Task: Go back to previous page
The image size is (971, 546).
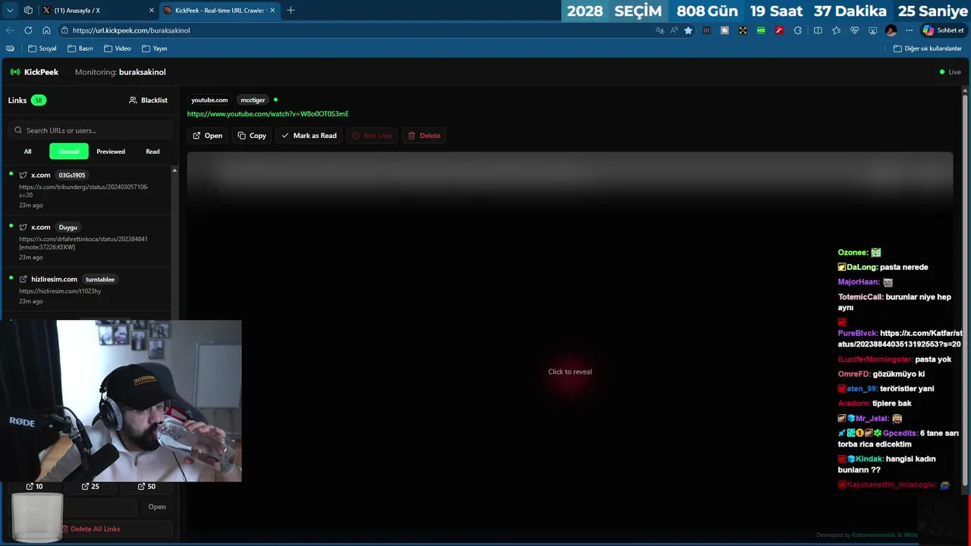Action: pyautogui.click(x=10, y=30)
